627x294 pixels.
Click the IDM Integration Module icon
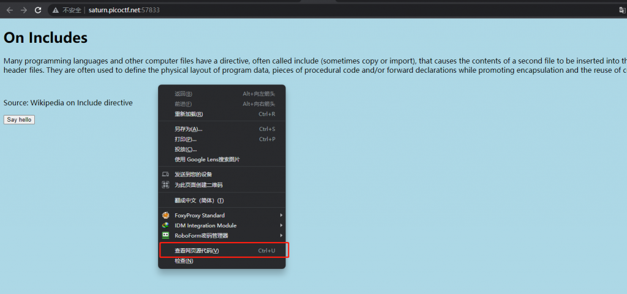(x=165, y=226)
